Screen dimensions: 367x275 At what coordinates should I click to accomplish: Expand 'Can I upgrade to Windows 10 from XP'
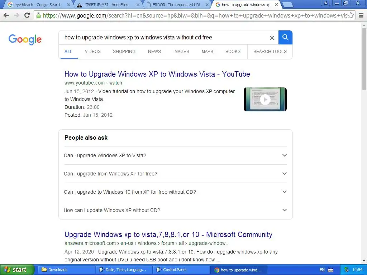175,192
